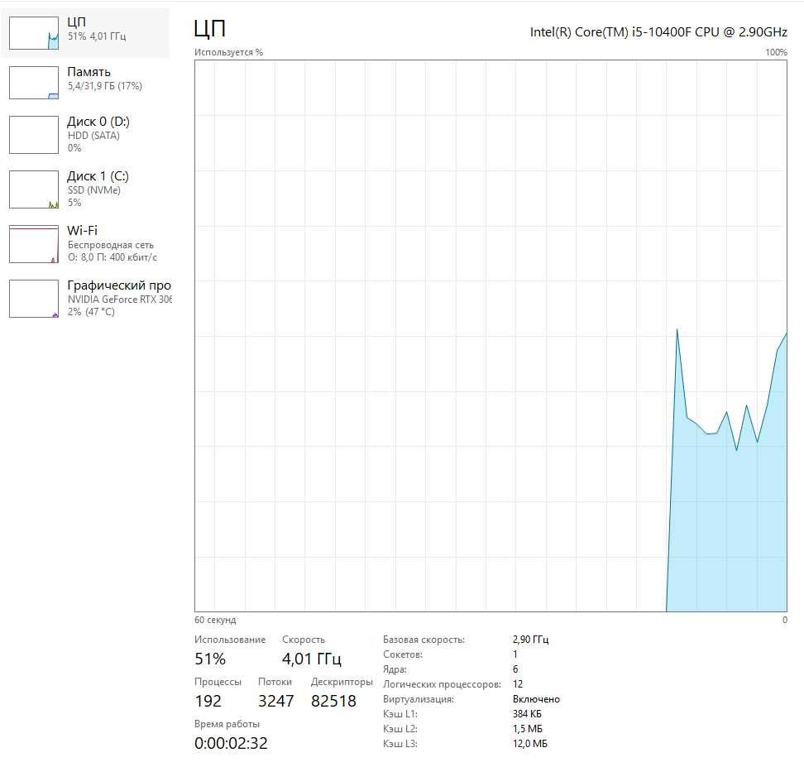The image size is (804, 767).
Task: Click the cores value 6
Action: pyautogui.click(x=515, y=669)
